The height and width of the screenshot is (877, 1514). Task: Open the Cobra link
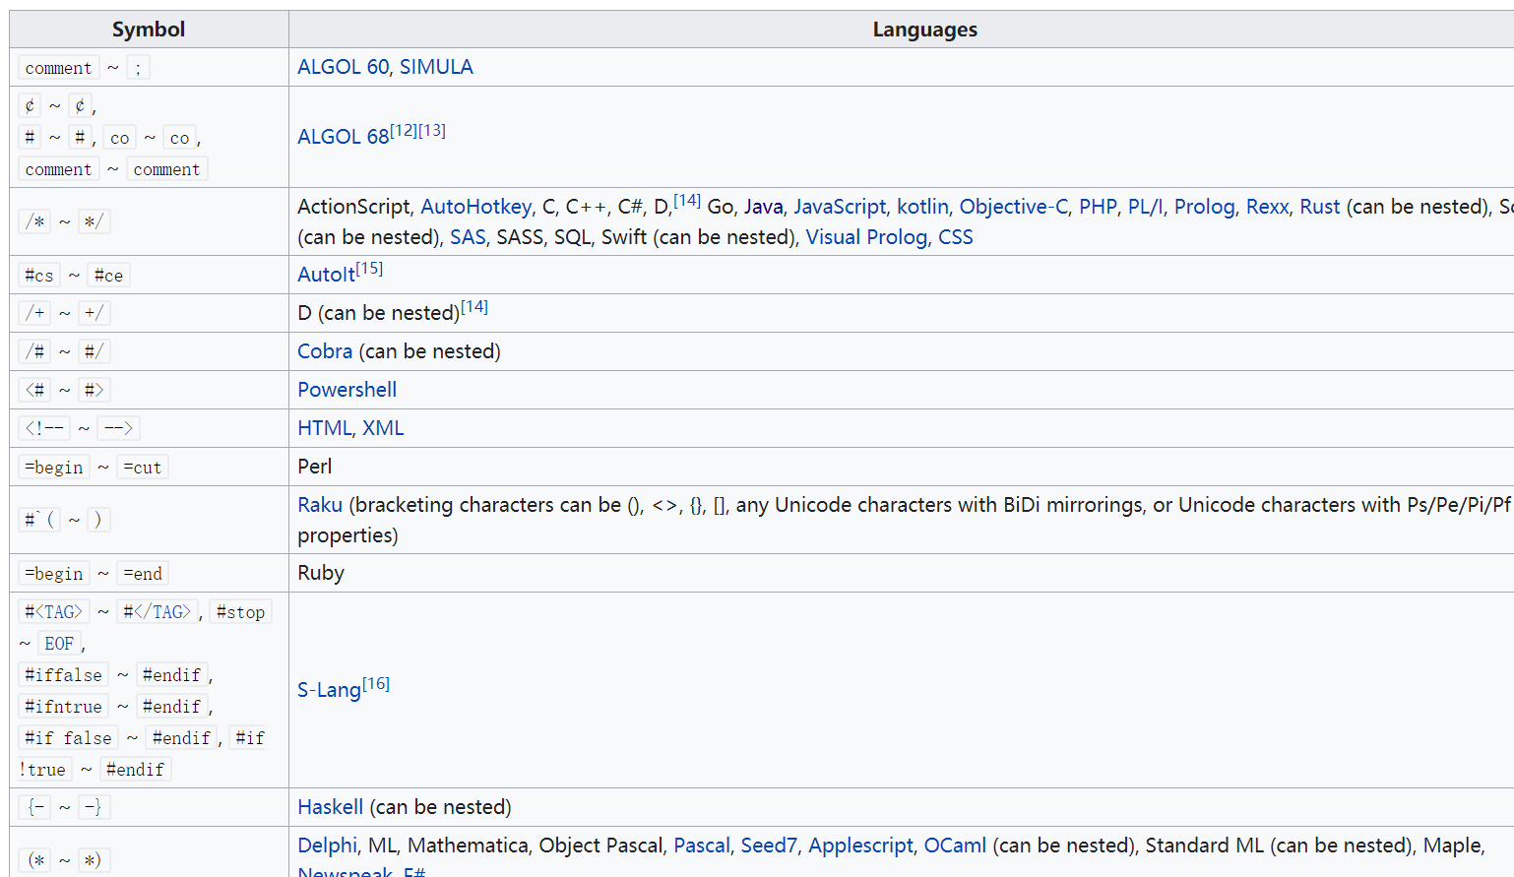click(x=325, y=351)
